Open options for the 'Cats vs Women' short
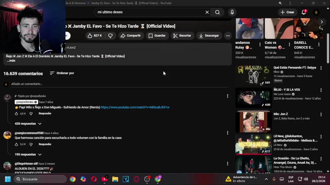The height and width of the screenshot is (185, 330). point(289,45)
